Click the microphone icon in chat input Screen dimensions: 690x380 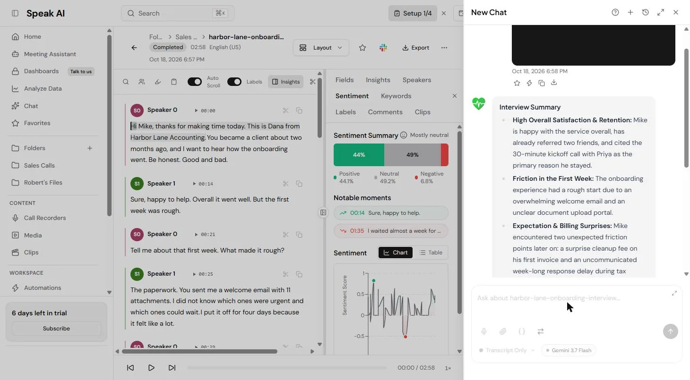pos(484,331)
